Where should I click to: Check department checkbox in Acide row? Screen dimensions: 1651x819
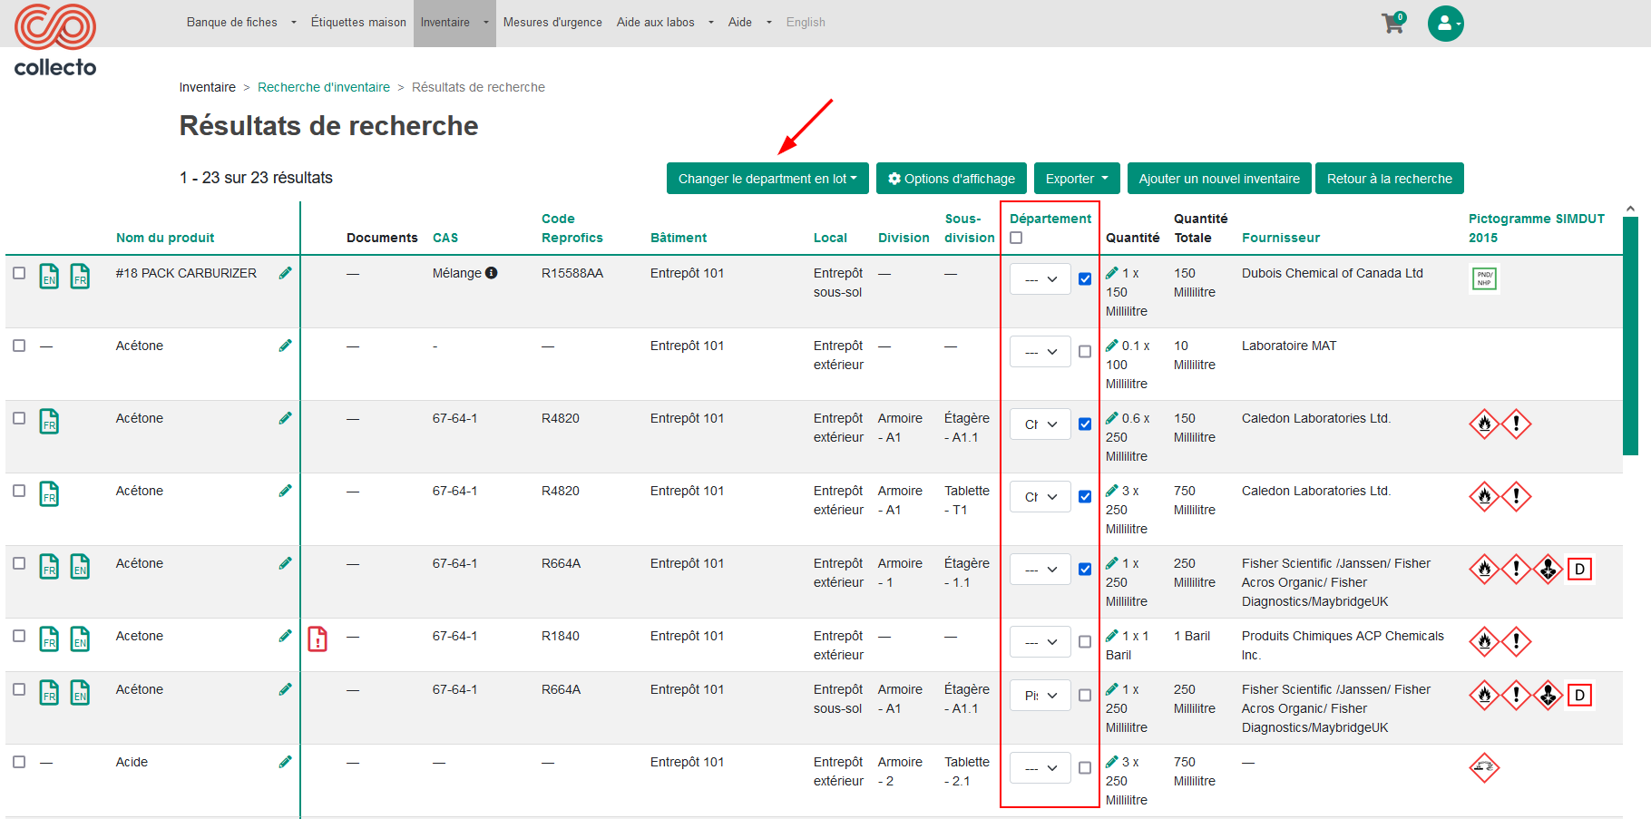pyautogui.click(x=1085, y=768)
